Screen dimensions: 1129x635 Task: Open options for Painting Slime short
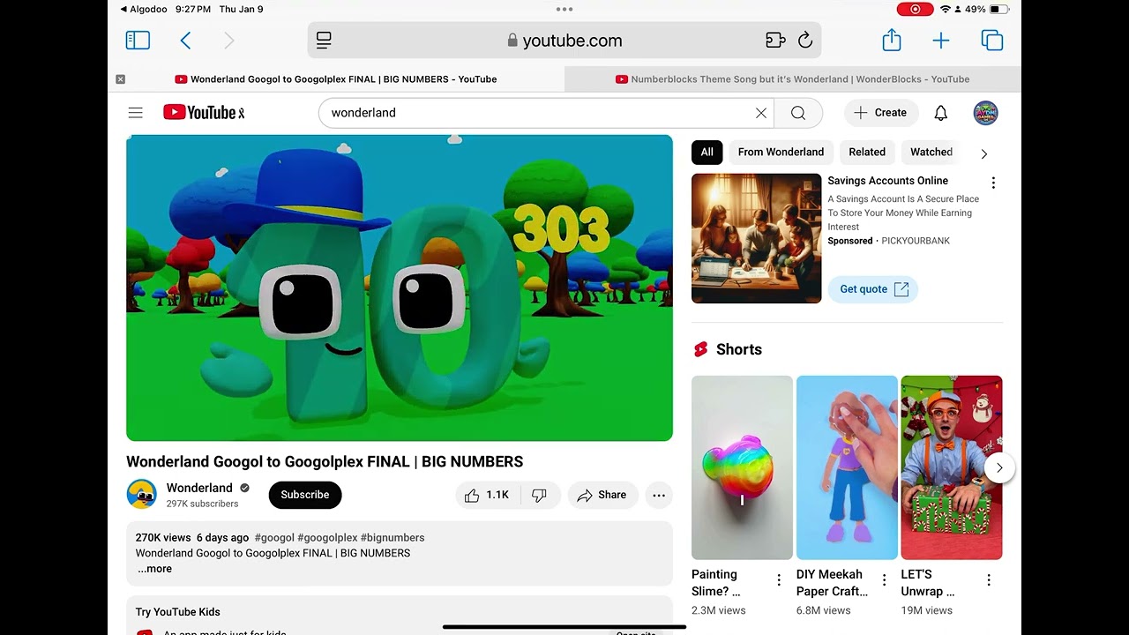click(x=779, y=579)
